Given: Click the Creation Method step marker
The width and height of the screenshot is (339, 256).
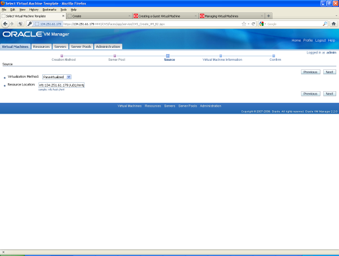Looking at the screenshot, I should [x=61, y=56].
